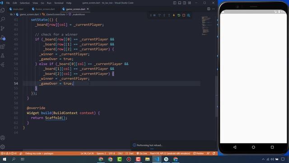Screen dimensions: 289x163
Task: Change encoding via UTF-8 status item
Action: click(112, 153)
